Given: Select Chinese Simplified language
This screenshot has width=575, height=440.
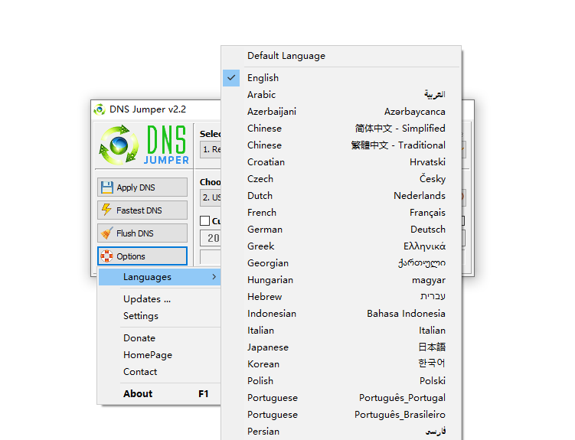Looking at the screenshot, I should (341, 129).
